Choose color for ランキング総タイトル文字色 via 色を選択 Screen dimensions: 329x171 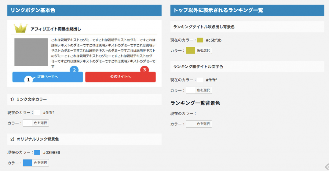203,90
